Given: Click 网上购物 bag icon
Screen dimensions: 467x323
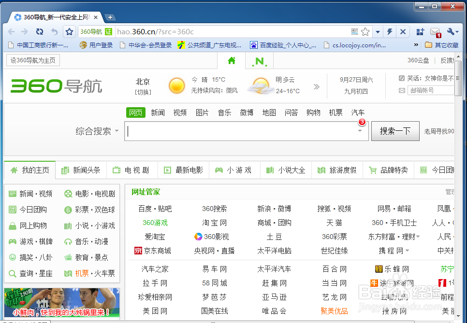Looking at the screenshot, I should pos(13,226).
